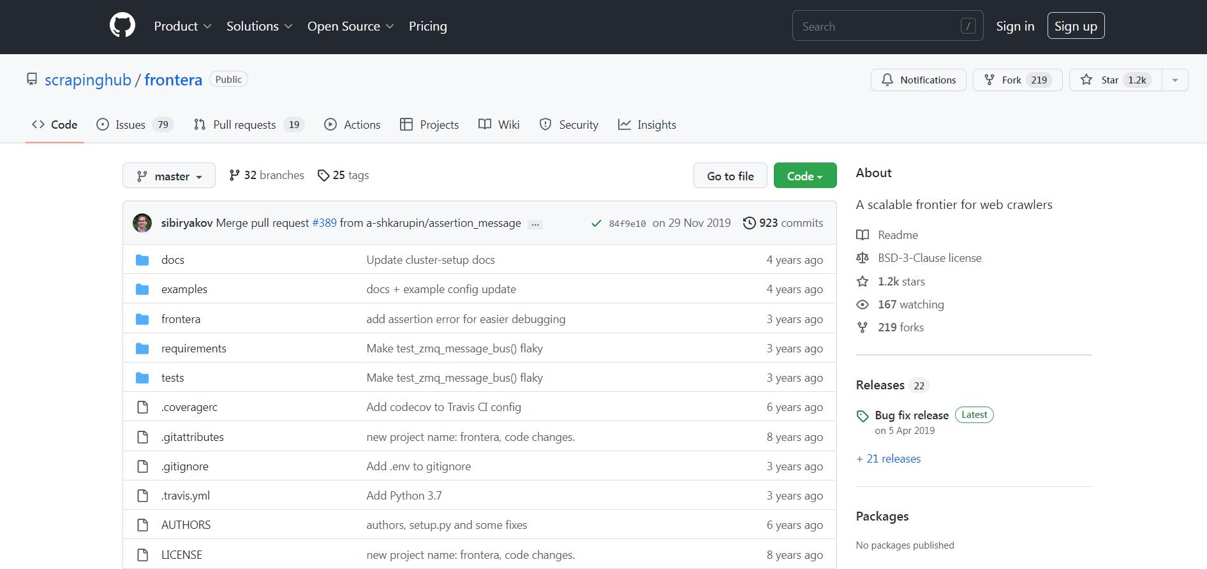The height and width of the screenshot is (569, 1207).
Task: Click sibiryakov's avatar image
Action: tap(142, 223)
